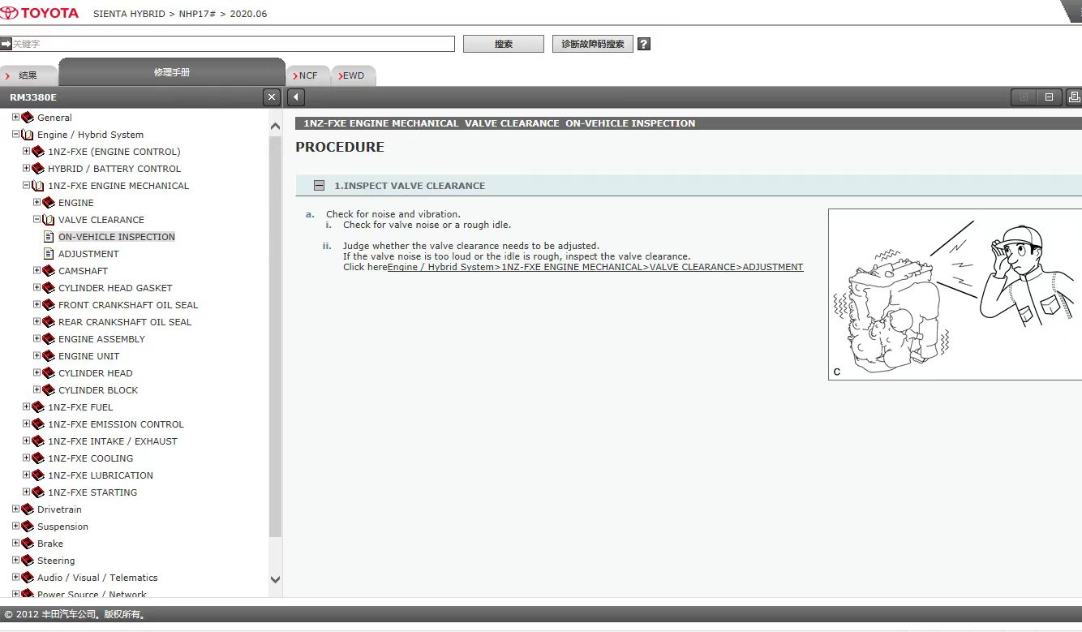Expand the 1NZ-FXE EMISSION CONTROL node

[x=26, y=424]
